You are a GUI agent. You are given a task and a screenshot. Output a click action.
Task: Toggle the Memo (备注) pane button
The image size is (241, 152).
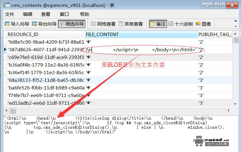pos(158,24)
